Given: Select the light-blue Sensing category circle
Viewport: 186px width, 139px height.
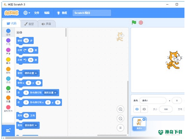Looking at the screenshot, I should point(8,78).
